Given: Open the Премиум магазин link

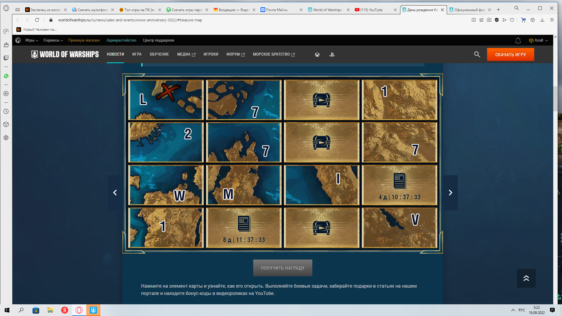Looking at the screenshot, I should click(x=84, y=40).
